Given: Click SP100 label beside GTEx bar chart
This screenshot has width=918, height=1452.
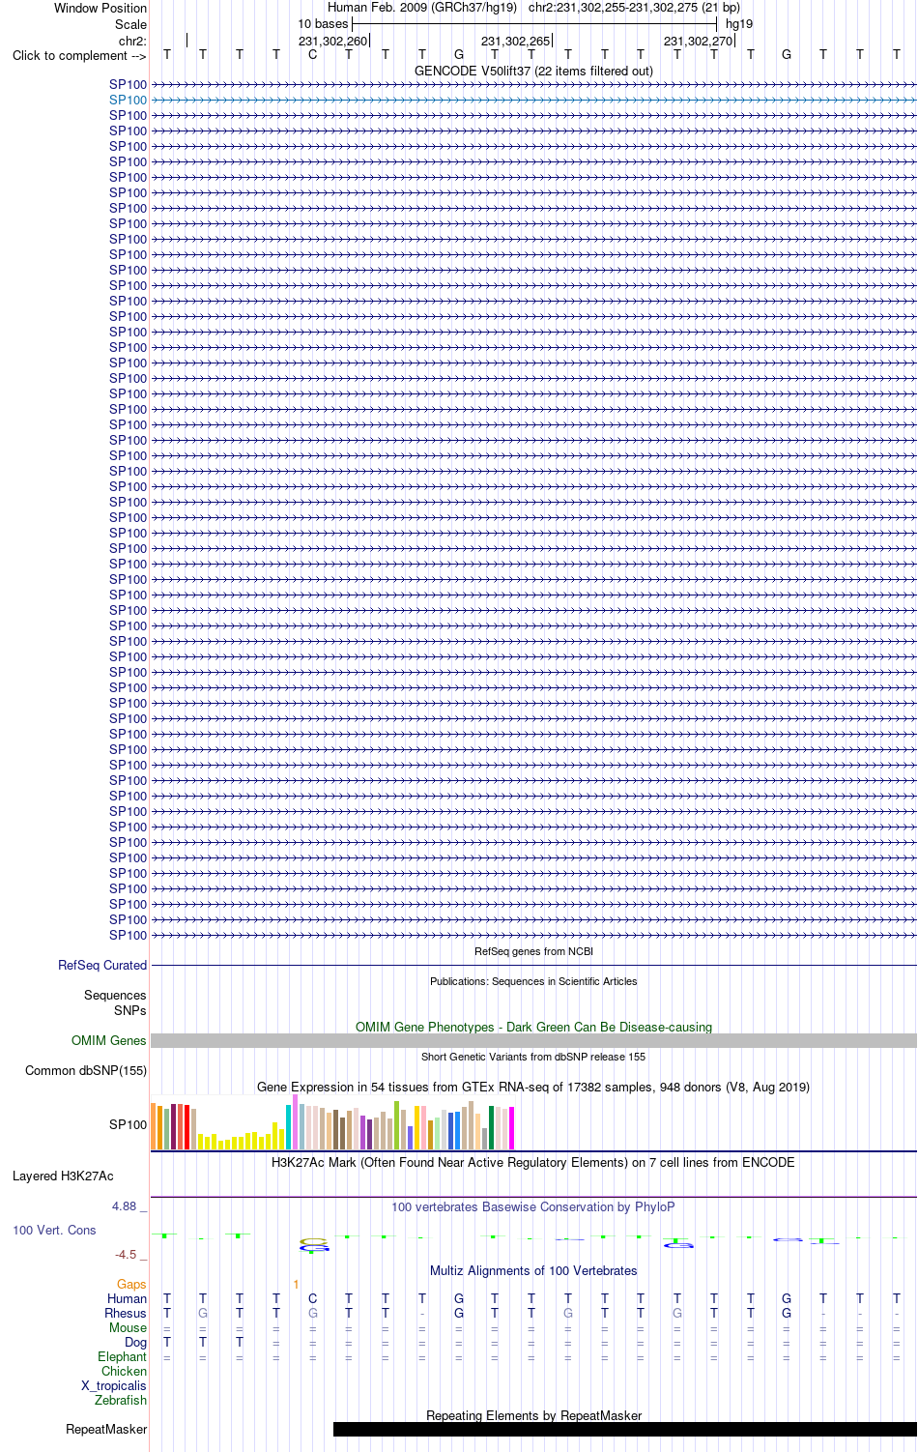Looking at the screenshot, I should [128, 1124].
